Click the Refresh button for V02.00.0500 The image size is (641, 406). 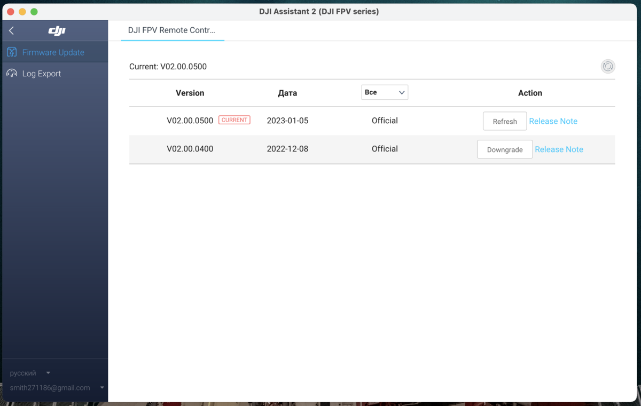[504, 121]
